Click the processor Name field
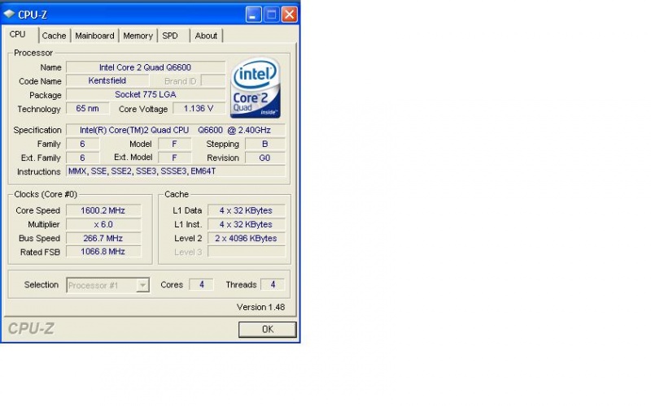This screenshot has height=406, width=651. tap(145, 67)
